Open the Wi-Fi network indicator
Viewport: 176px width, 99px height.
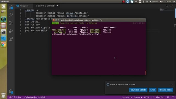pyautogui.click(x=136, y=2)
